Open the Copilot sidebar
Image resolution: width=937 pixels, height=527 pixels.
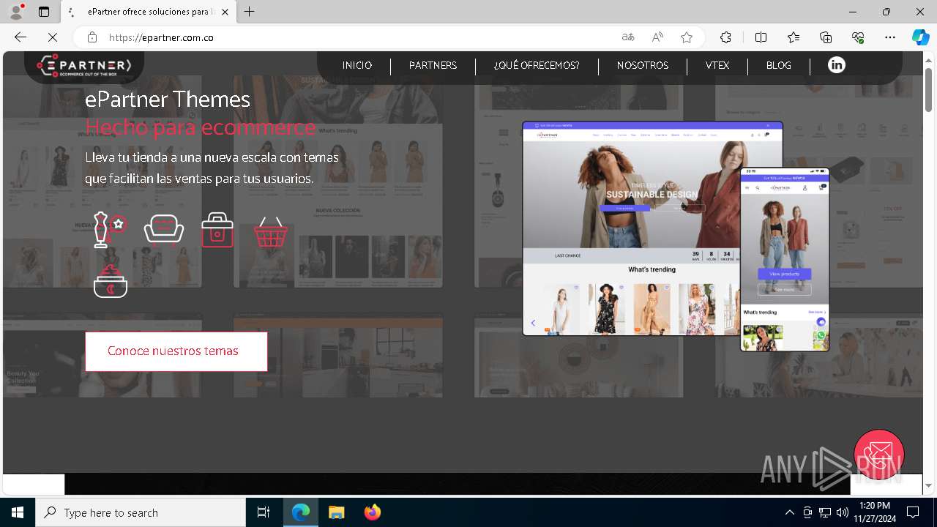coord(920,37)
